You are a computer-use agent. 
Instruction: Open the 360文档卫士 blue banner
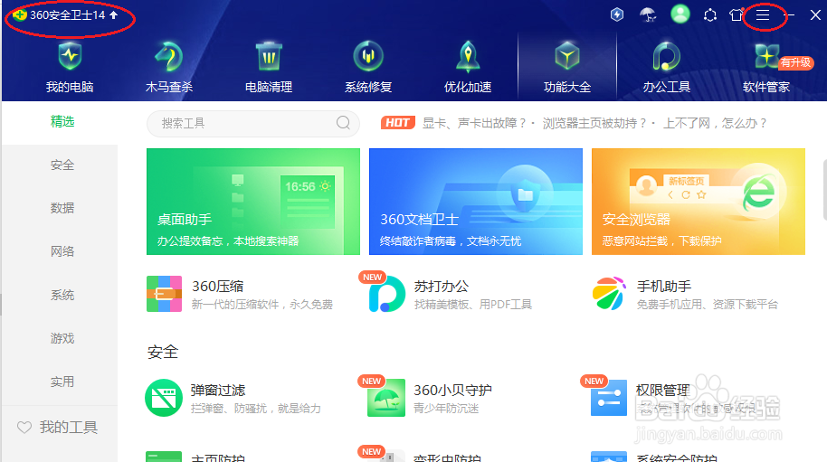point(476,202)
